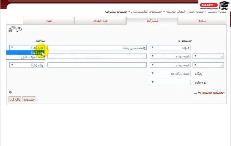Open second row و operator dropdown
Screen dimensions: 231x146
point(208,56)
